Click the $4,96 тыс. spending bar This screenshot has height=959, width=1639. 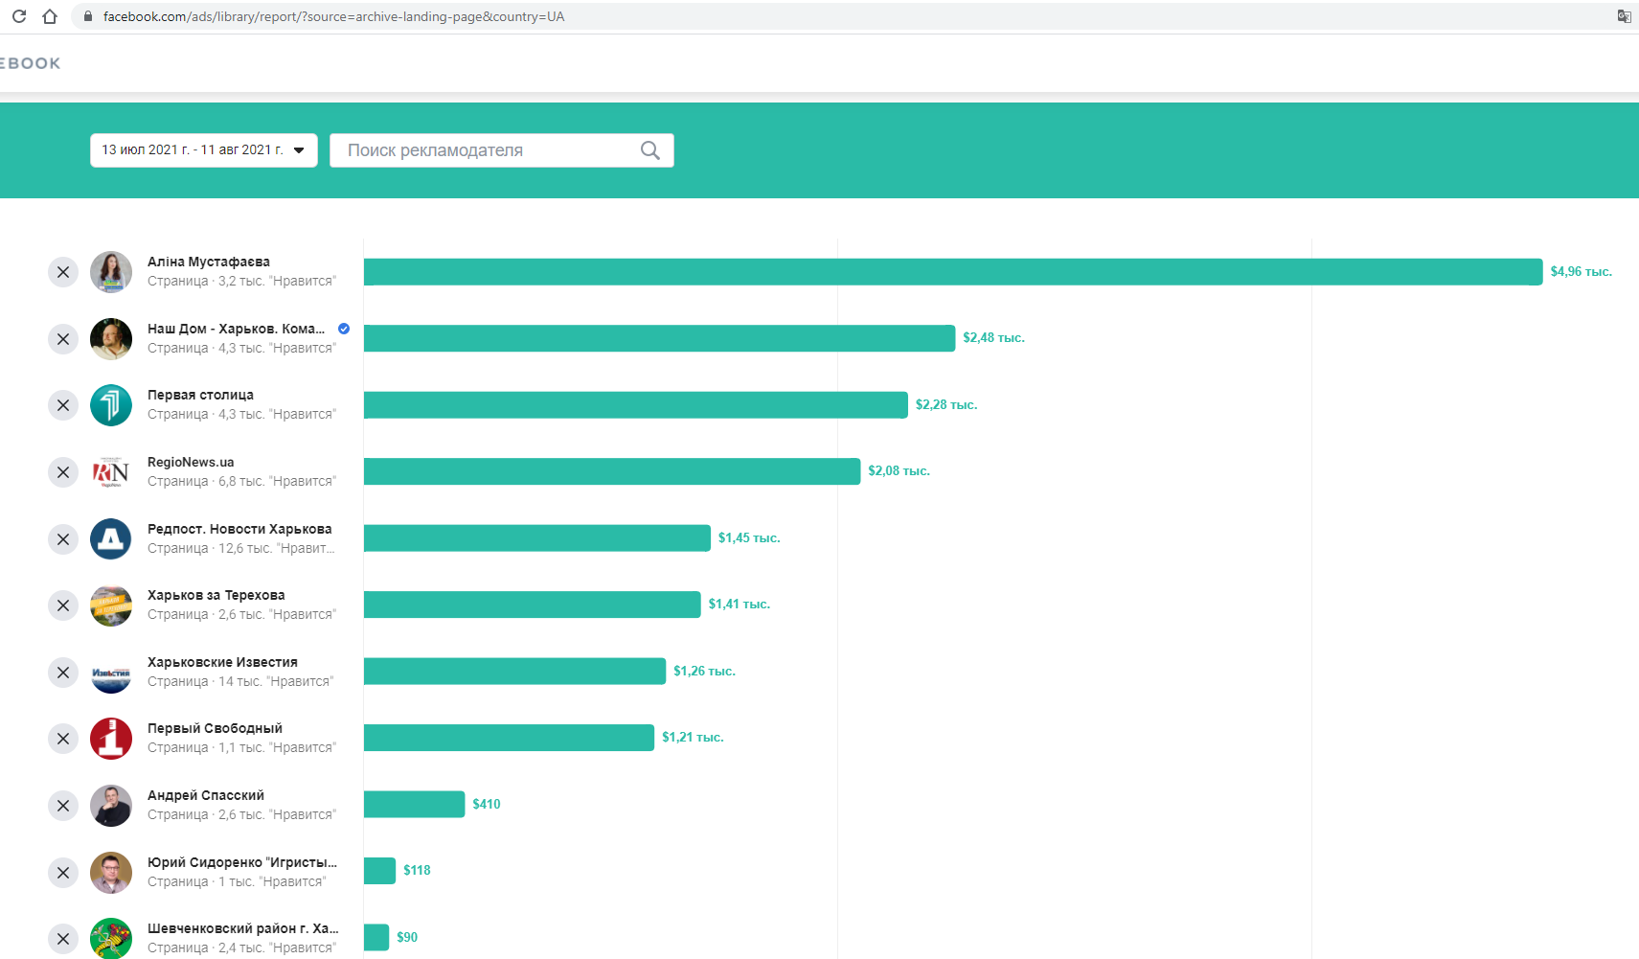pos(952,272)
